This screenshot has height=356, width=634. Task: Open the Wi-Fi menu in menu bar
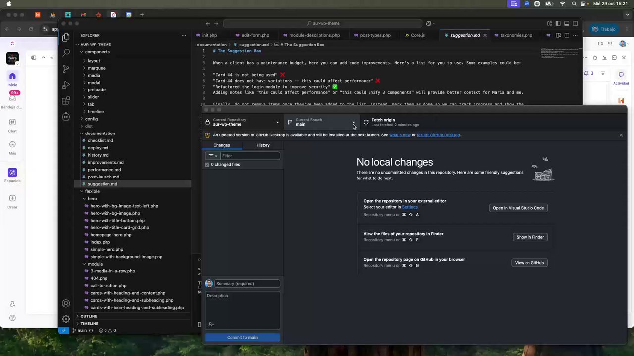pyautogui.click(x=562, y=4)
